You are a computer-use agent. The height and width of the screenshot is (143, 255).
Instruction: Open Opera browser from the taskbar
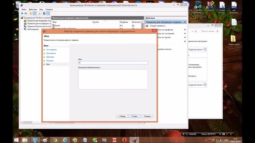click(124, 140)
